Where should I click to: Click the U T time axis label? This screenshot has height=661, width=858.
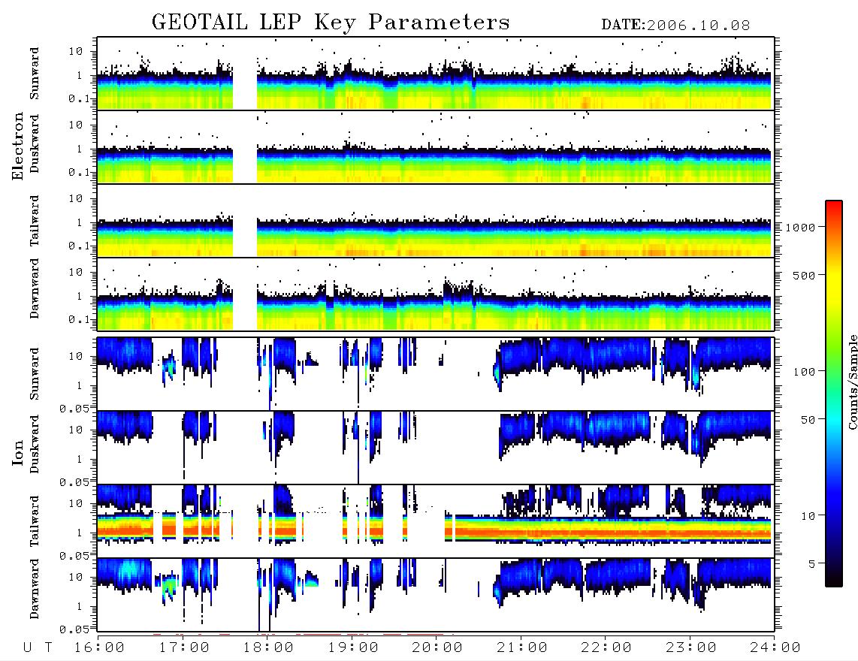[38, 648]
